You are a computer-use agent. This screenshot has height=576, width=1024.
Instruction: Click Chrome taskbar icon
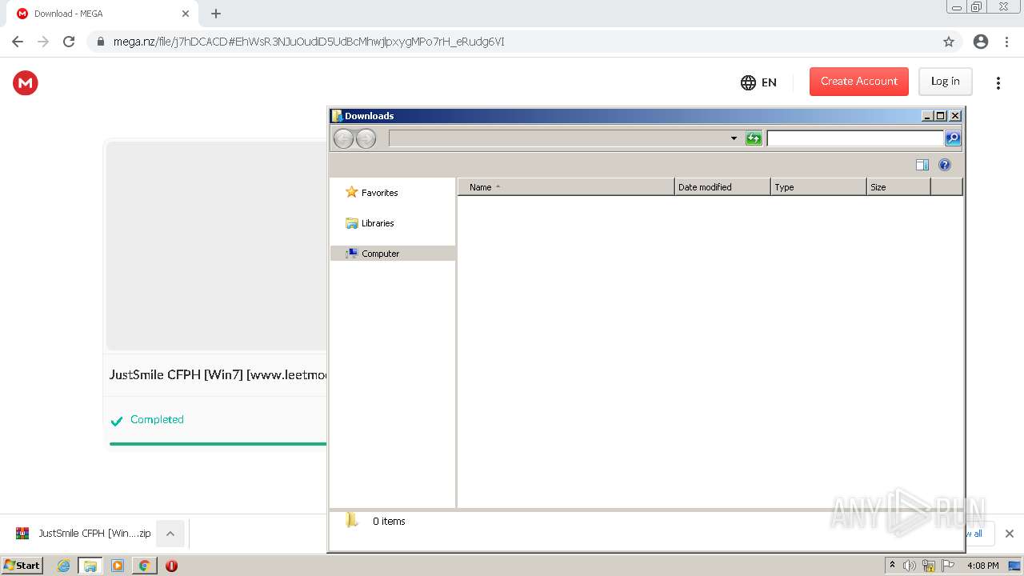click(x=145, y=566)
